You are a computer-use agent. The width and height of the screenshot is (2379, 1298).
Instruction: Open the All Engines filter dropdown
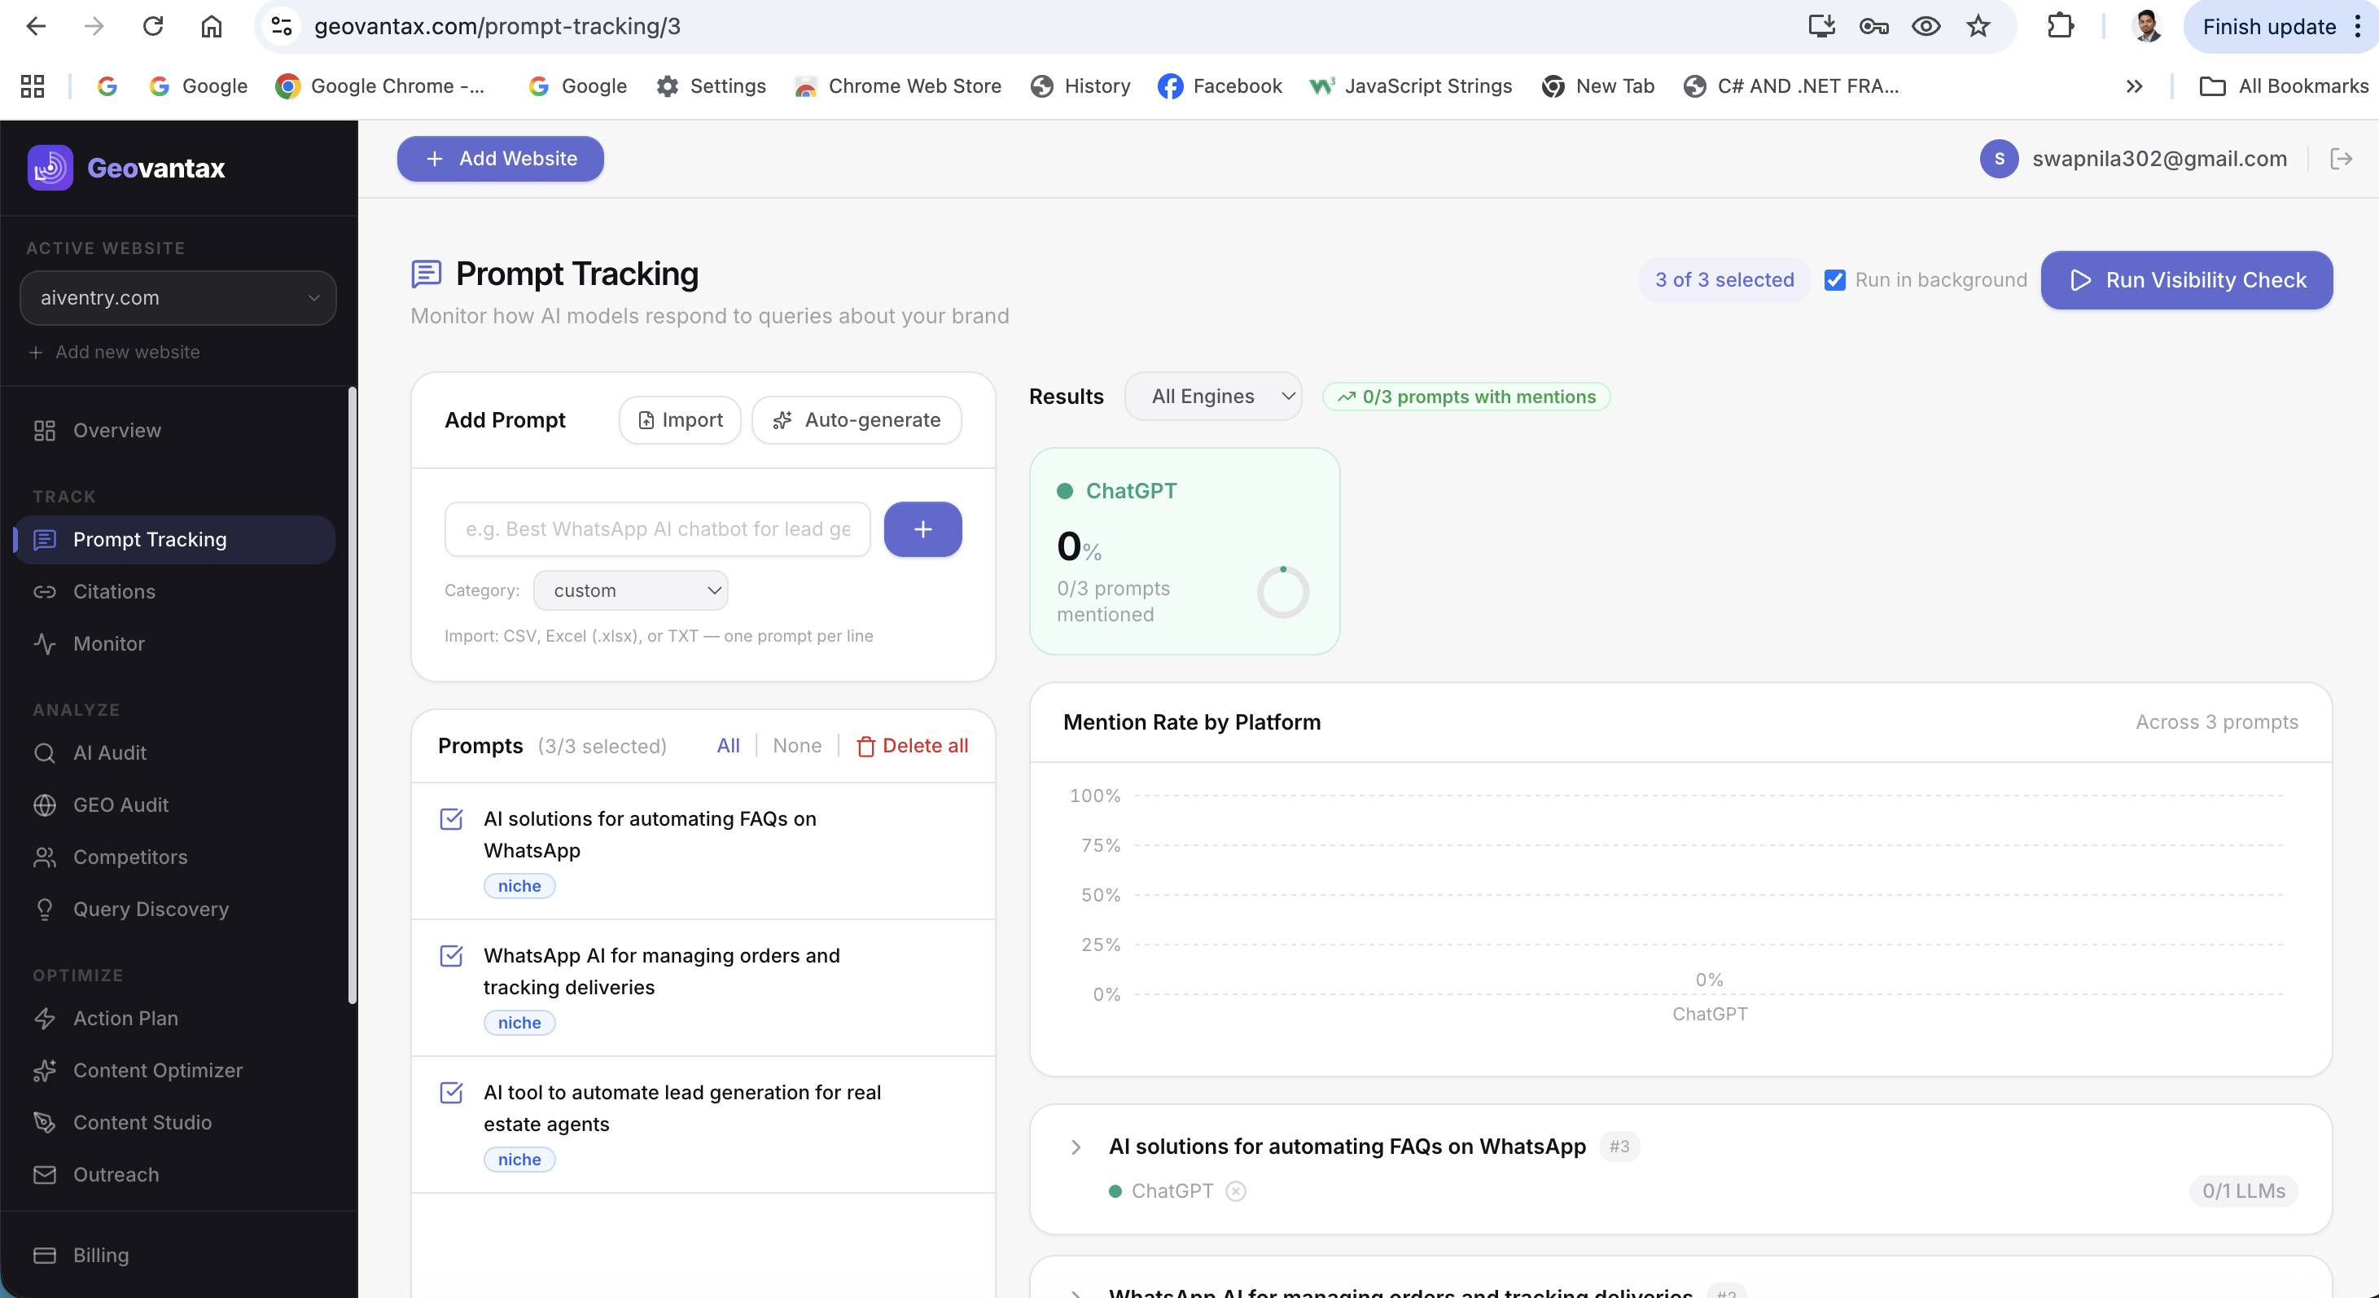(x=1212, y=397)
